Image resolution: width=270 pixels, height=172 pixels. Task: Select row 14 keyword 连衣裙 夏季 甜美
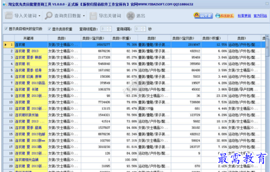(x=31, y=128)
